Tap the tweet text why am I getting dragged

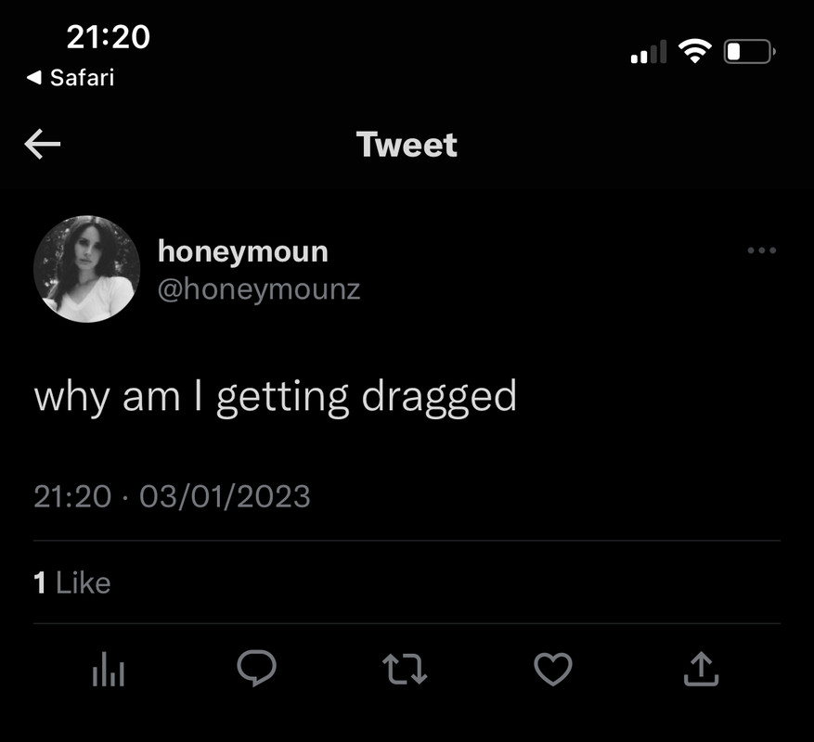click(275, 397)
